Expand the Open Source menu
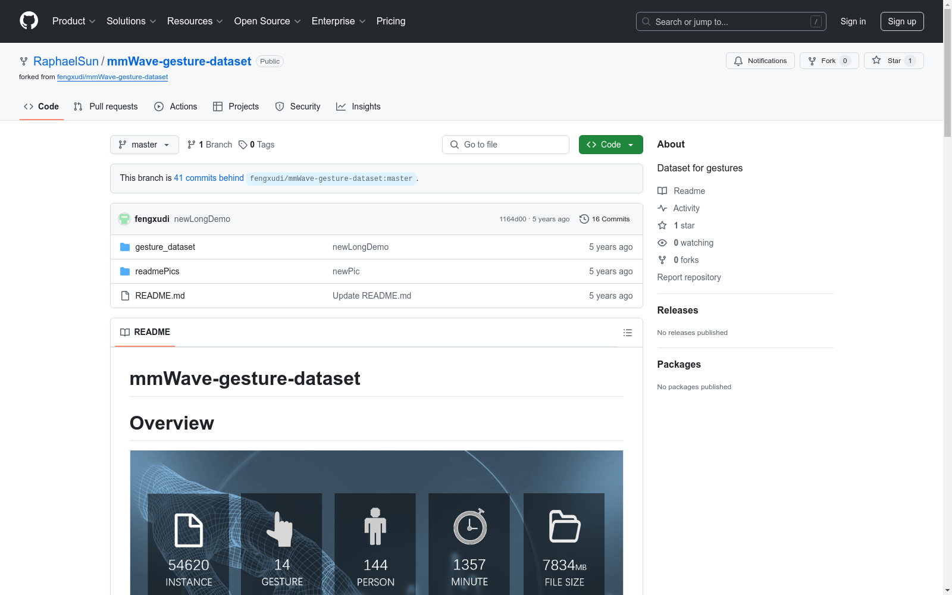 [268, 21]
